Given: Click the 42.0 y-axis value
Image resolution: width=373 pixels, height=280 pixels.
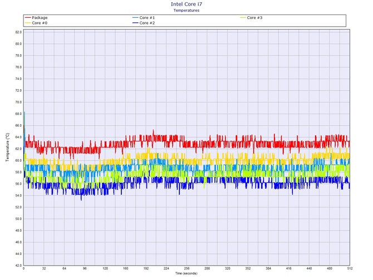Looking at the screenshot, I should click(18, 265).
